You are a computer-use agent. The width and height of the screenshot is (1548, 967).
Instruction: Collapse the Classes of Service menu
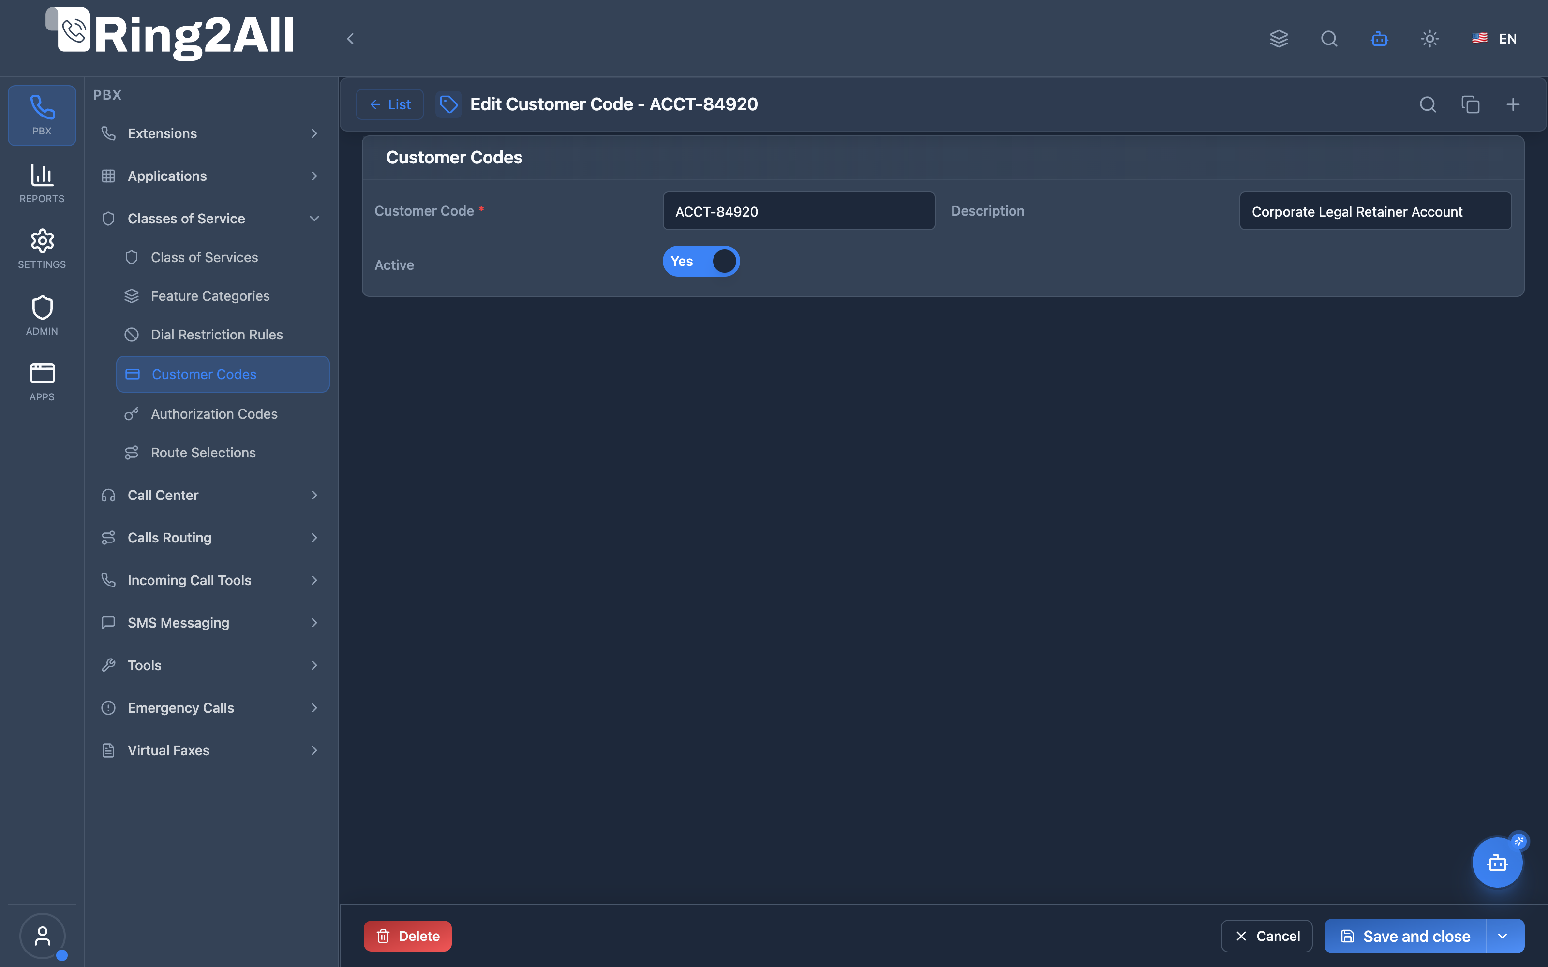210,219
